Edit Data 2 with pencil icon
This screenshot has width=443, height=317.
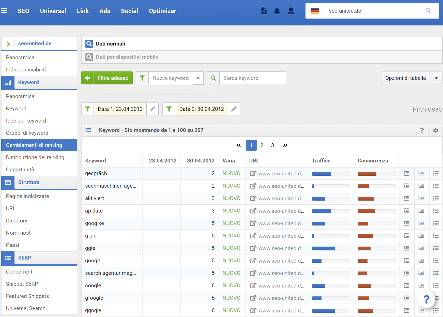[x=234, y=109]
